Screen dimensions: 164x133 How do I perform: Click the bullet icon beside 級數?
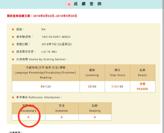13,29
